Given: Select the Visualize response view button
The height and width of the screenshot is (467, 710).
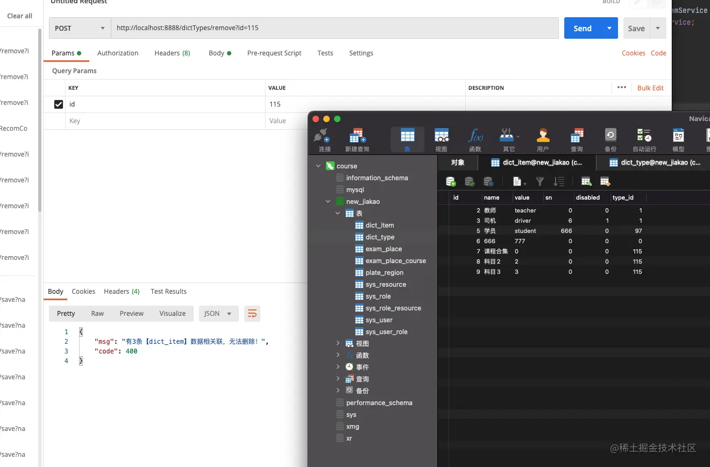Looking at the screenshot, I should [173, 314].
